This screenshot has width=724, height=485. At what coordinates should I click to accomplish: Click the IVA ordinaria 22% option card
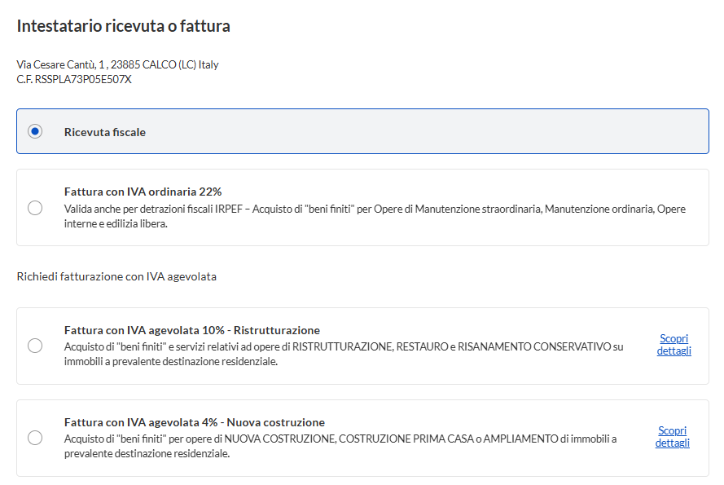click(362, 208)
